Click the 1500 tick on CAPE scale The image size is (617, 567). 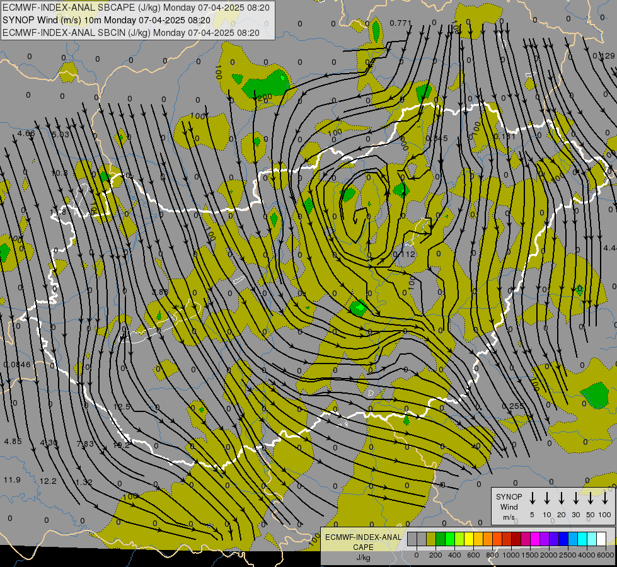[530, 555]
